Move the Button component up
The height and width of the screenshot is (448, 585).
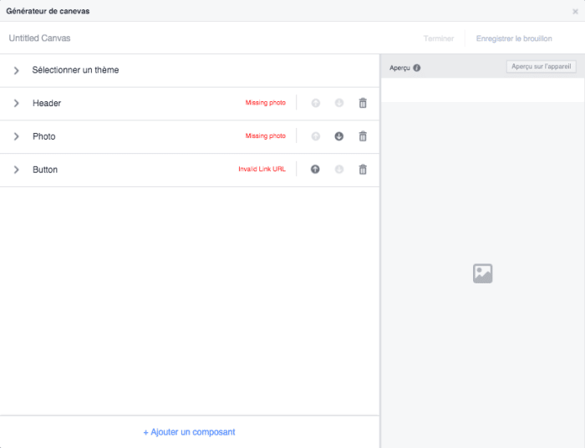tap(315, 170)
